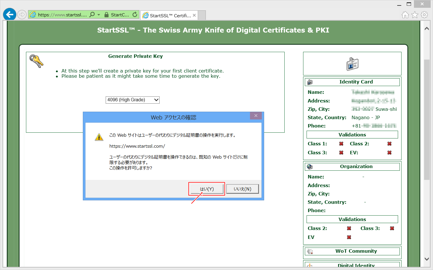Refresh the page with reload icon

135,14
